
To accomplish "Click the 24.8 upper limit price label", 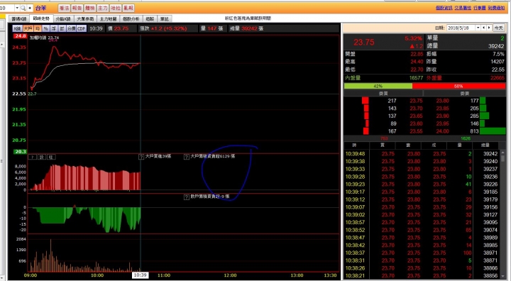I will point(20,36).
